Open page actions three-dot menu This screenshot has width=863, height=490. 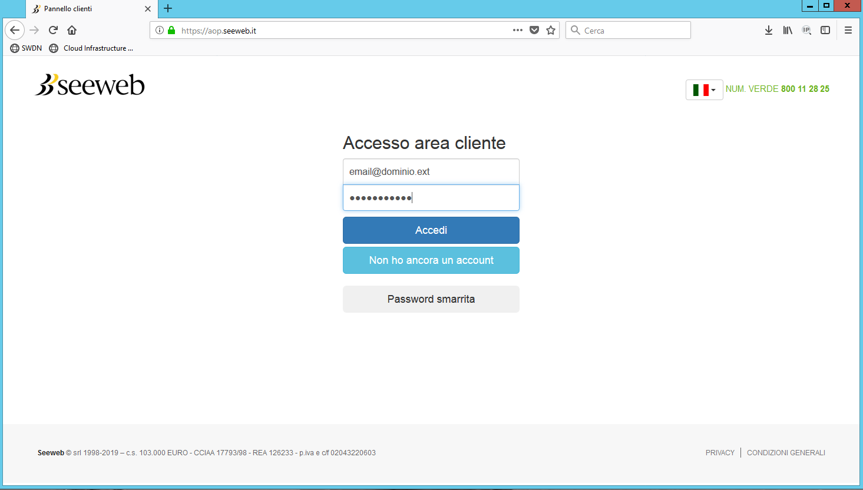point(518,30)
